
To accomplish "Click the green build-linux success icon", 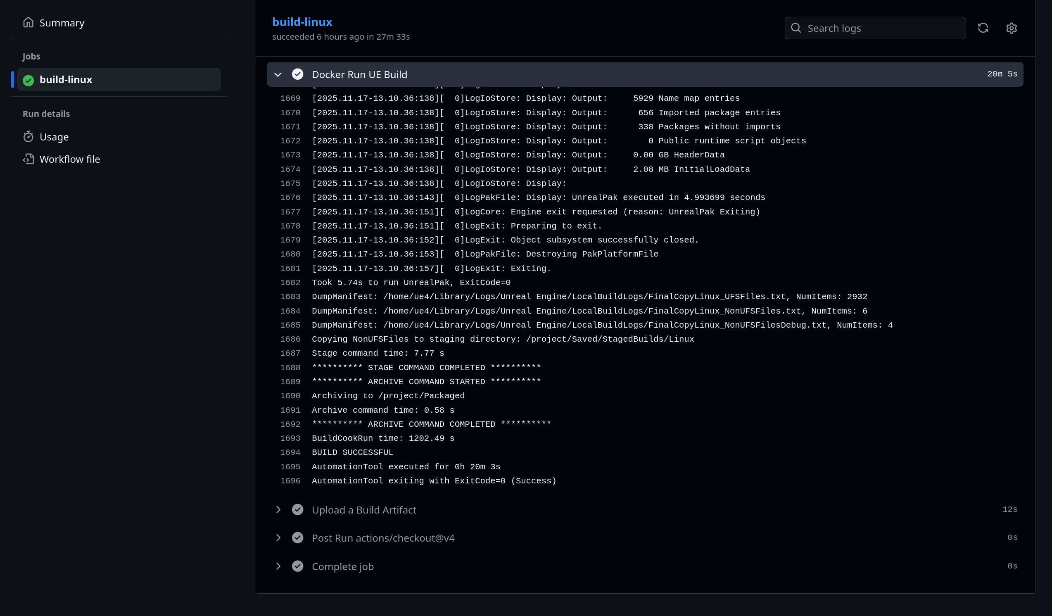I will coord(28,80).
